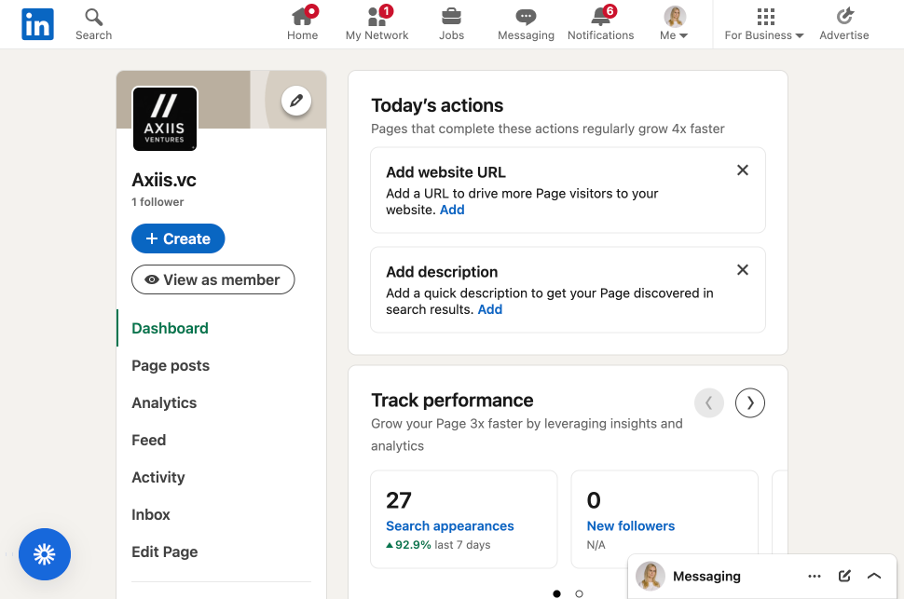This screenshot has width=904, height=599.
Task: Click the pencil edit cover icon
Action: tap(296, 101)
